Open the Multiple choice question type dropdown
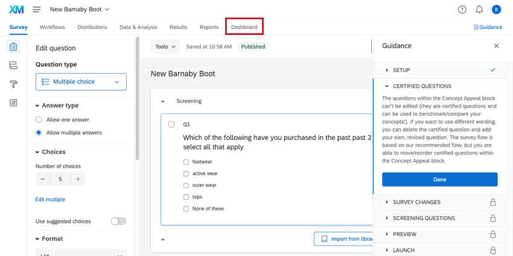 pos(81,82)
